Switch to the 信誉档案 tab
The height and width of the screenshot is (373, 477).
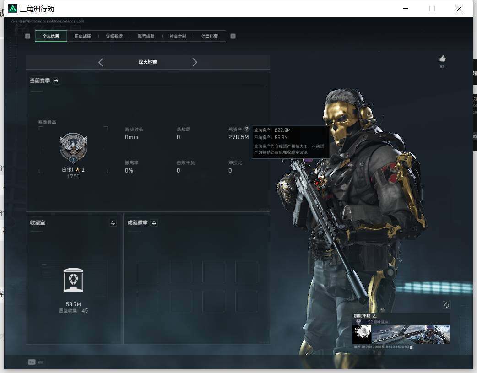pos(210,36)
